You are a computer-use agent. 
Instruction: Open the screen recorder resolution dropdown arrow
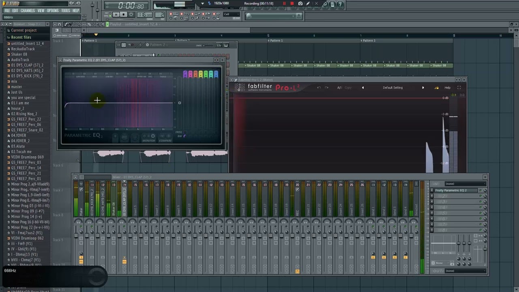(203, 4)
